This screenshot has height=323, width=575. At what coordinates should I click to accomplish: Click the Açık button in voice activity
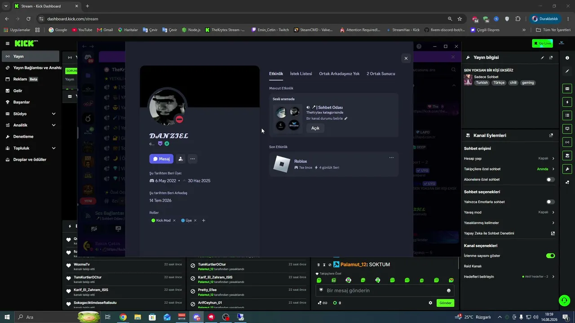pos(315,128)
